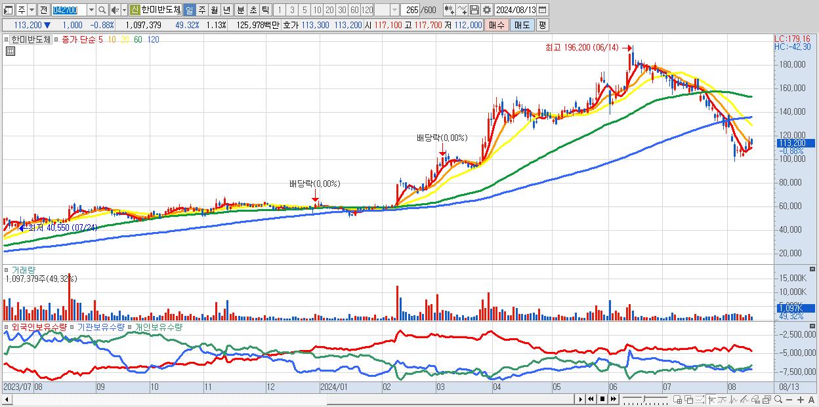Toggle the 외국인보유수량 legend marker
Screen dimensions: 819x407
pyautogui.click(x=7, y=326)
